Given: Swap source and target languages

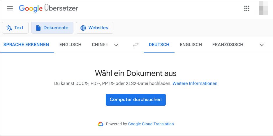Looking at the screenshot, I should point(136,45).
